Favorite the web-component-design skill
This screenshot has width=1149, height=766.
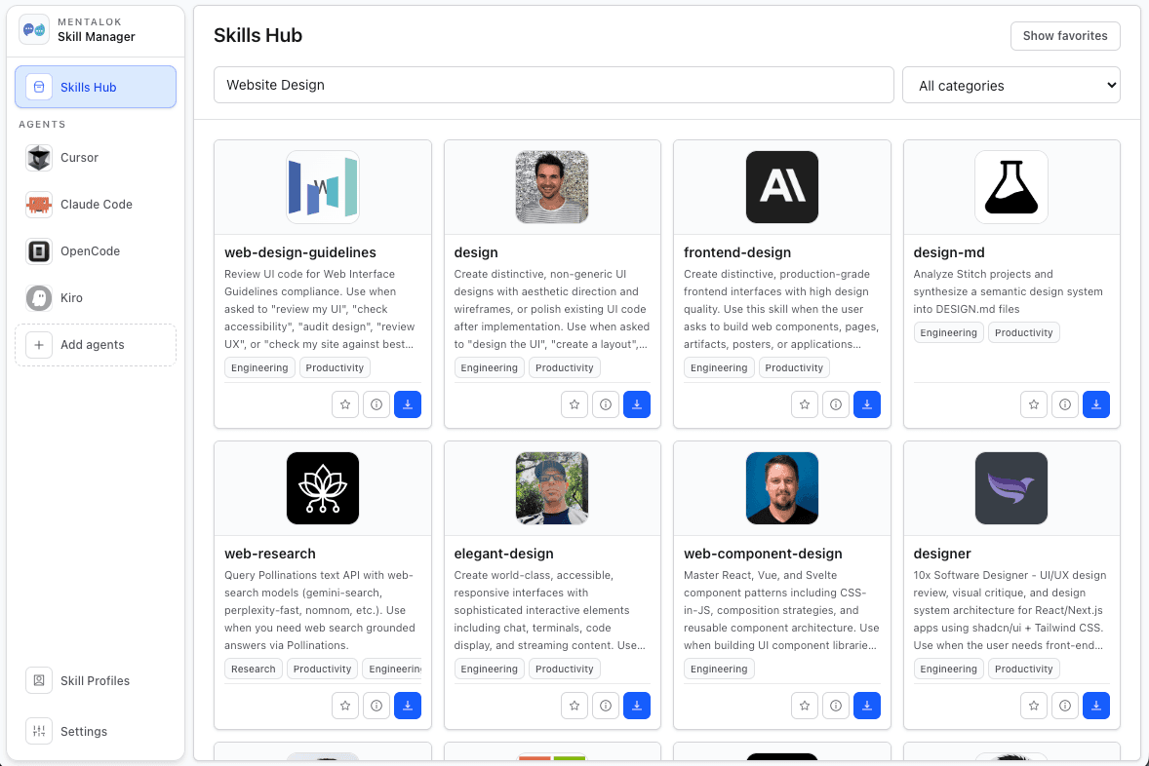(x=805, y=706)
